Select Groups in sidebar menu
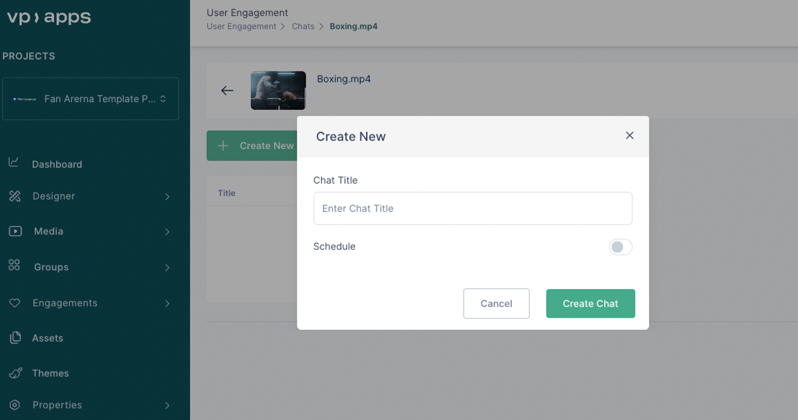Image resolution: width=798 pixels, height=420 pixels. (51, 267)
